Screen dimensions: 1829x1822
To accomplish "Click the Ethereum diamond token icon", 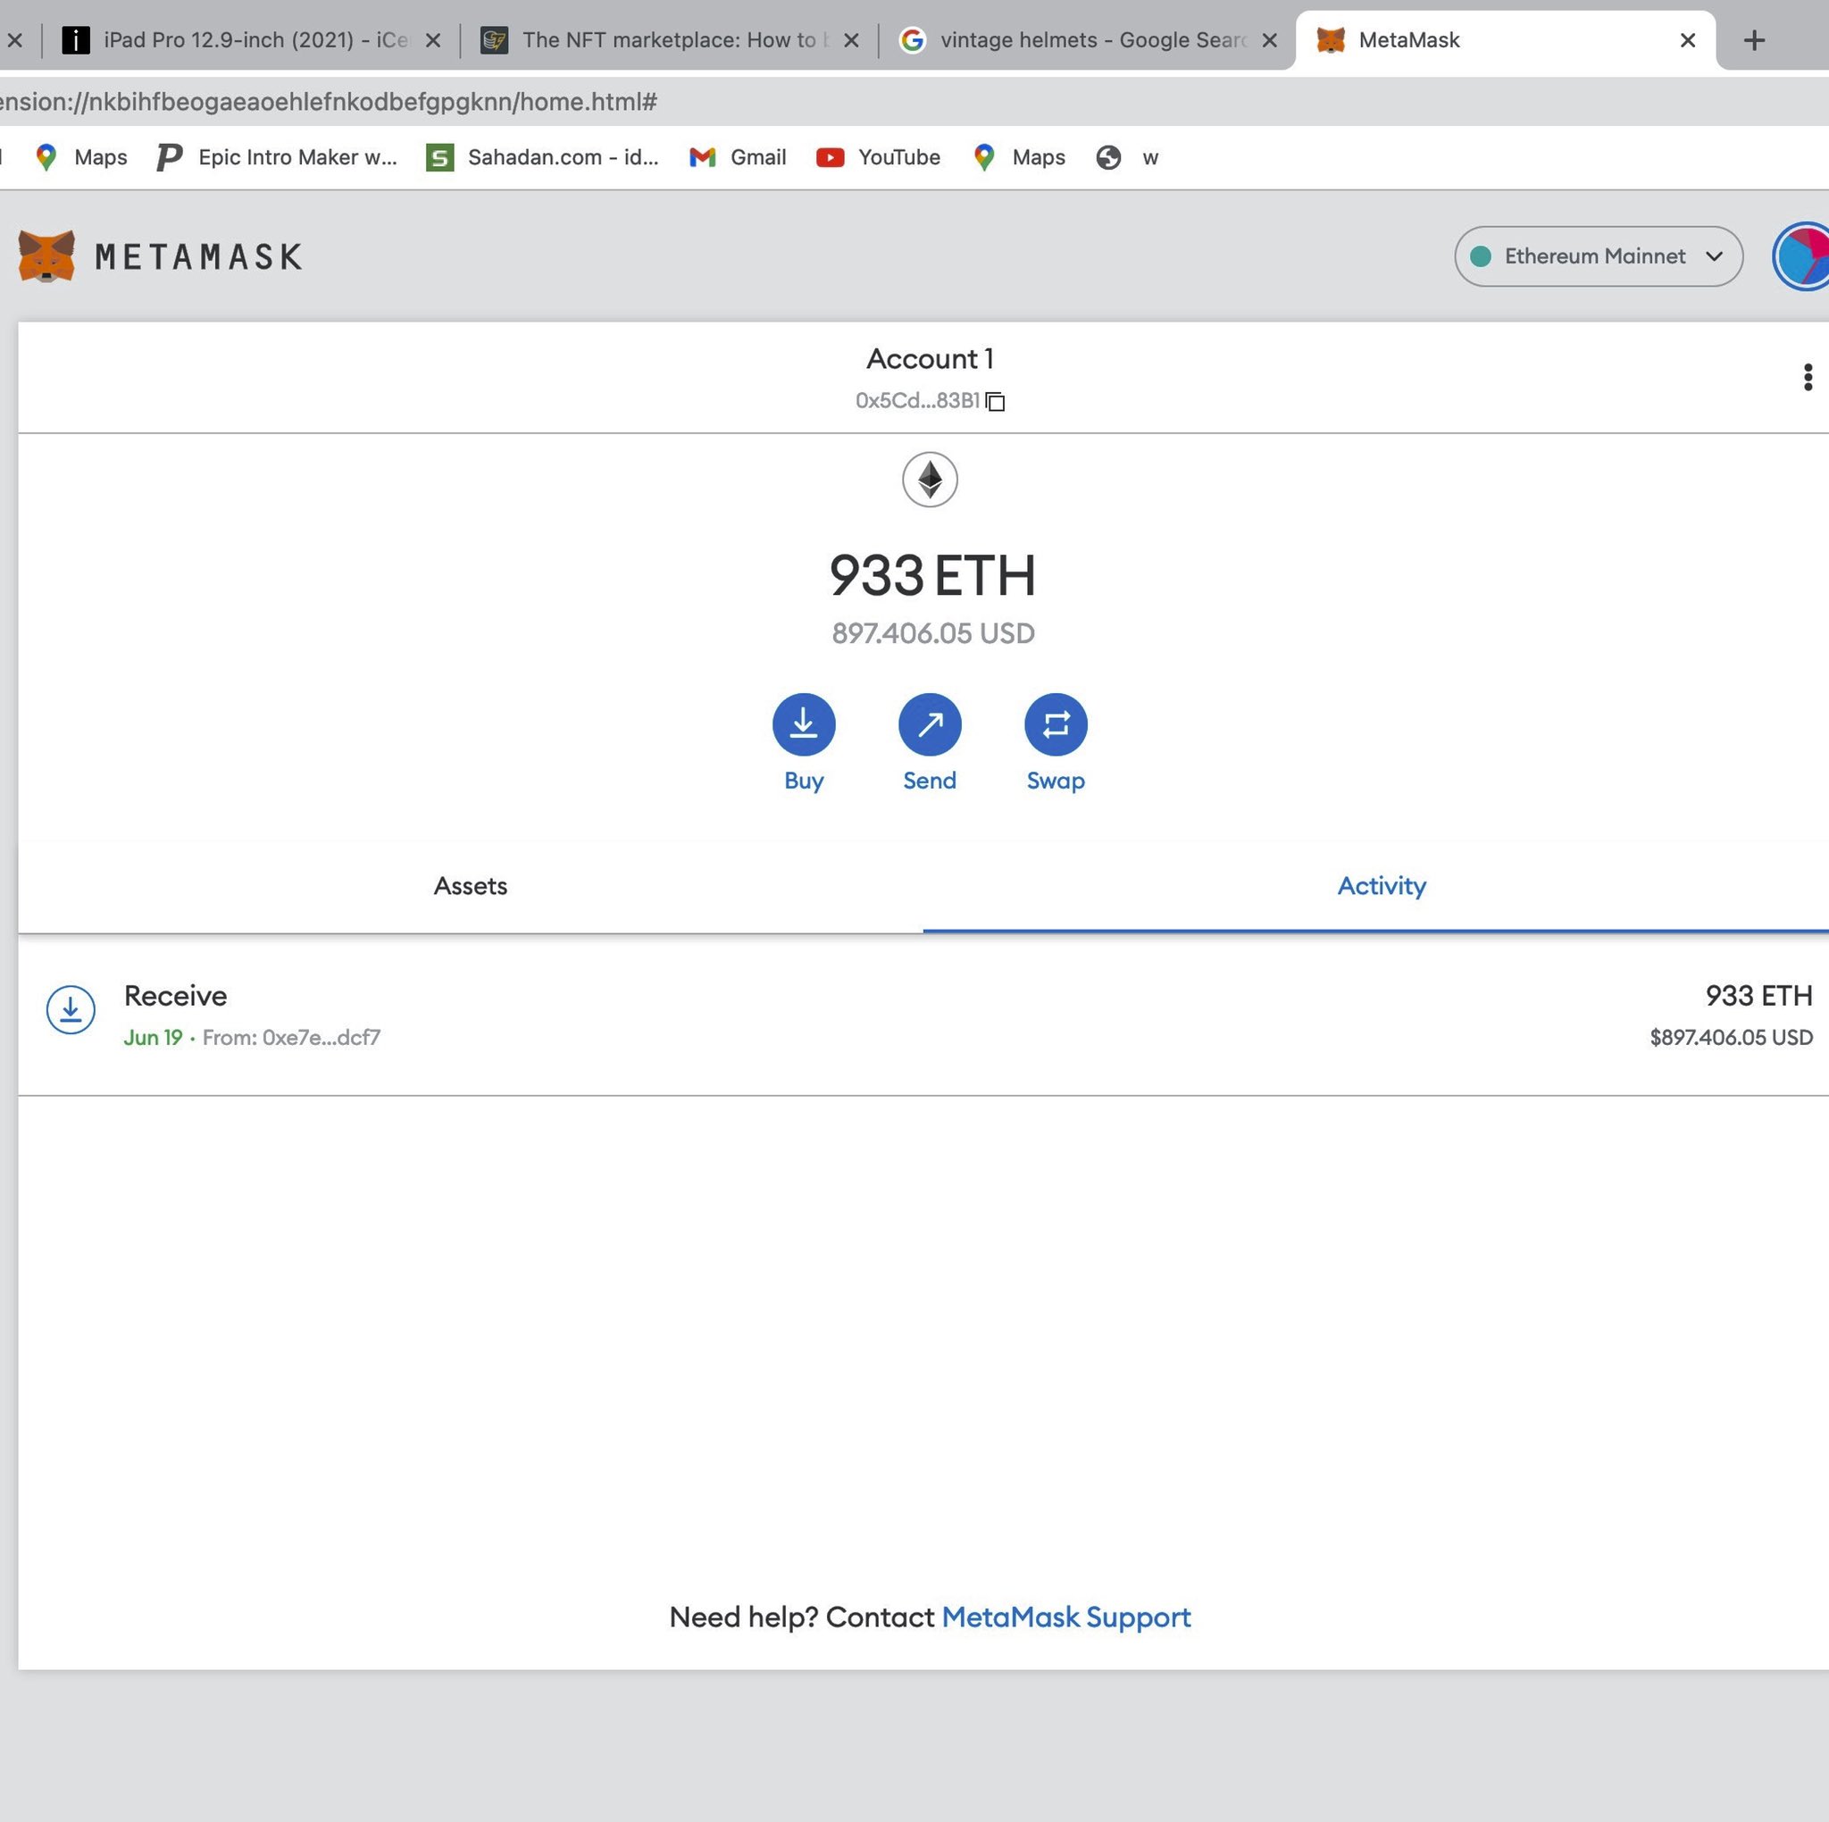I will click(929, 480).
